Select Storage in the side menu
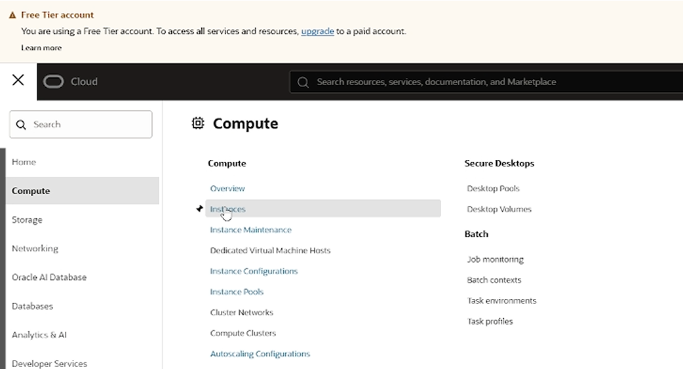683x369 pixels. [x=27, y=220]
